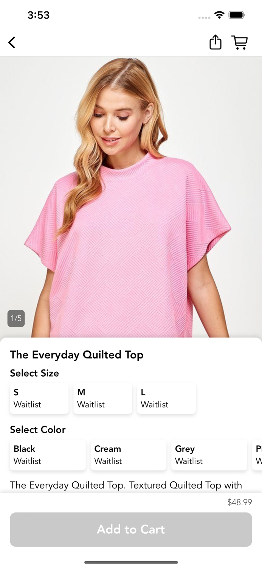Select size L Waitlist option
Screen dimensions: 262x569
[x=166, y=398]
